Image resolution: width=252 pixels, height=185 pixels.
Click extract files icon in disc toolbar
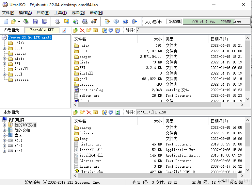(x=104, y=30)
